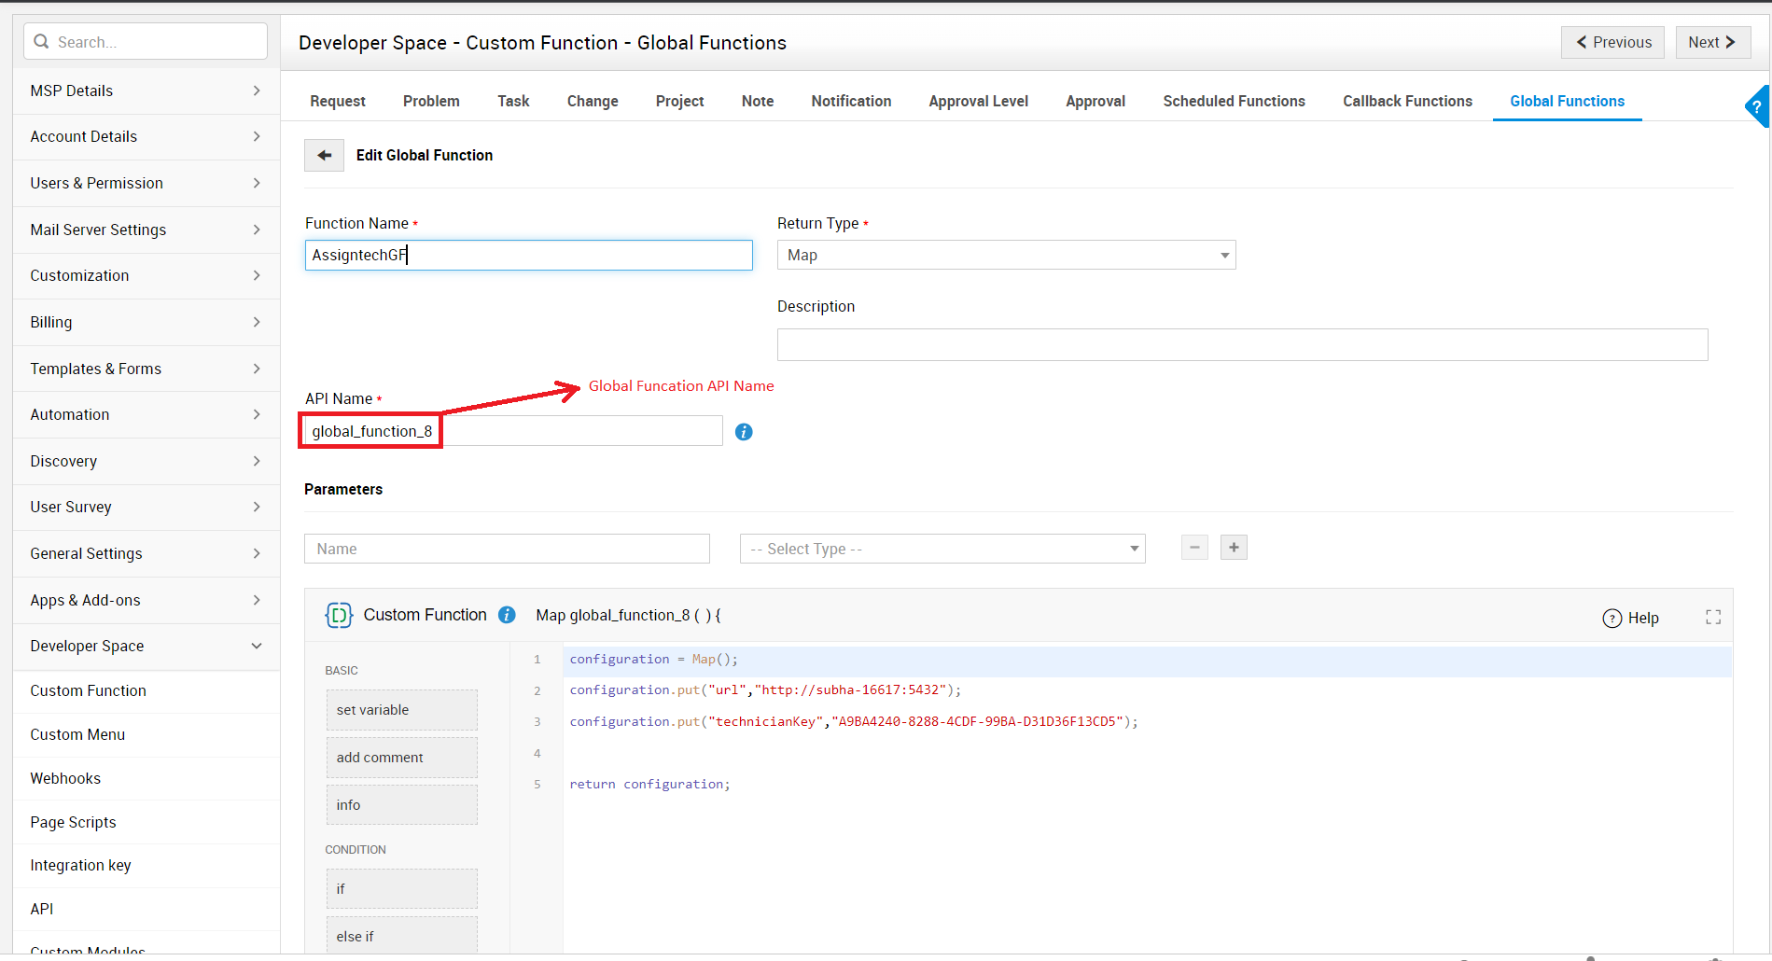Click the info icon next to API Name
The width and height of the screenshot is (1772, 961).
744,432
